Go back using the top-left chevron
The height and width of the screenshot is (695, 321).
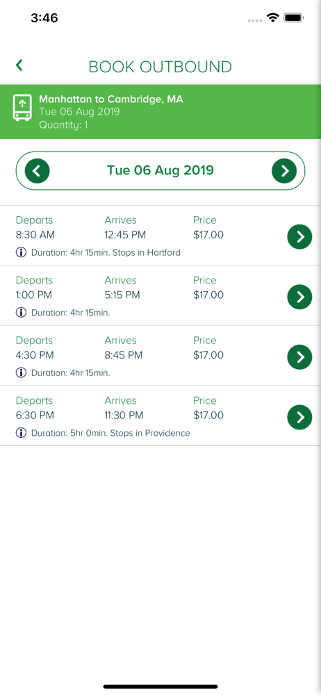[19, 65]
